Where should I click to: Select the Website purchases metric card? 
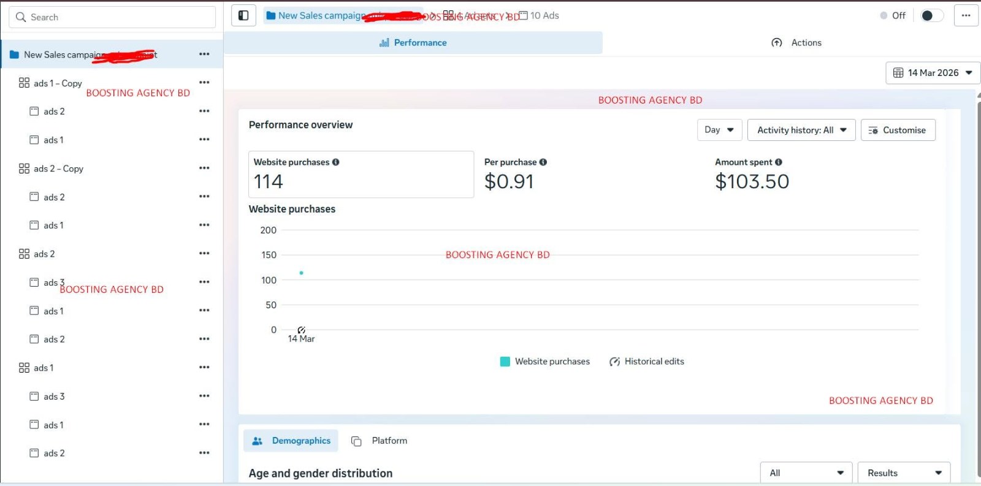(x=361, y=174)
